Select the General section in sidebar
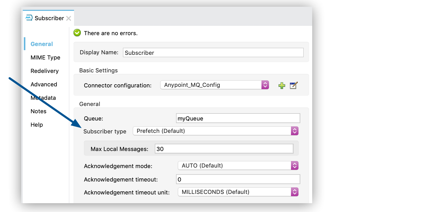The height and width of the screenshot is (212, 423). point(42,44)
